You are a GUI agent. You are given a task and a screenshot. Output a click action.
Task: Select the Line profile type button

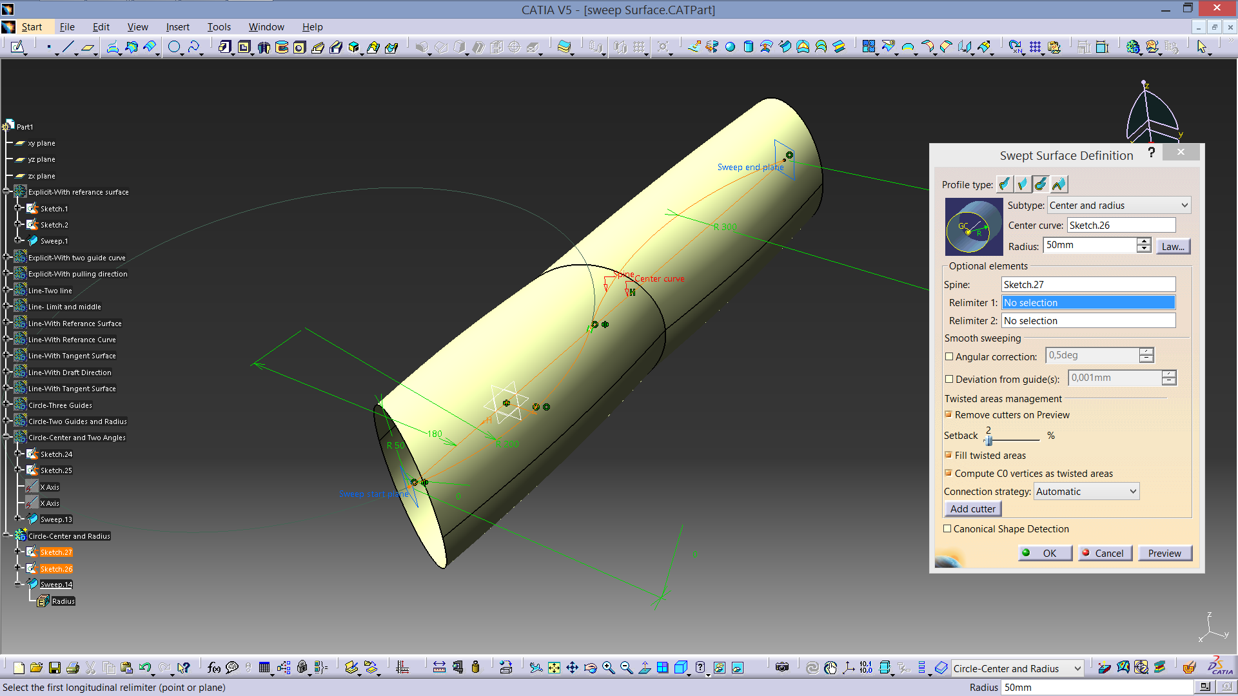click(x=1022, y=184)
